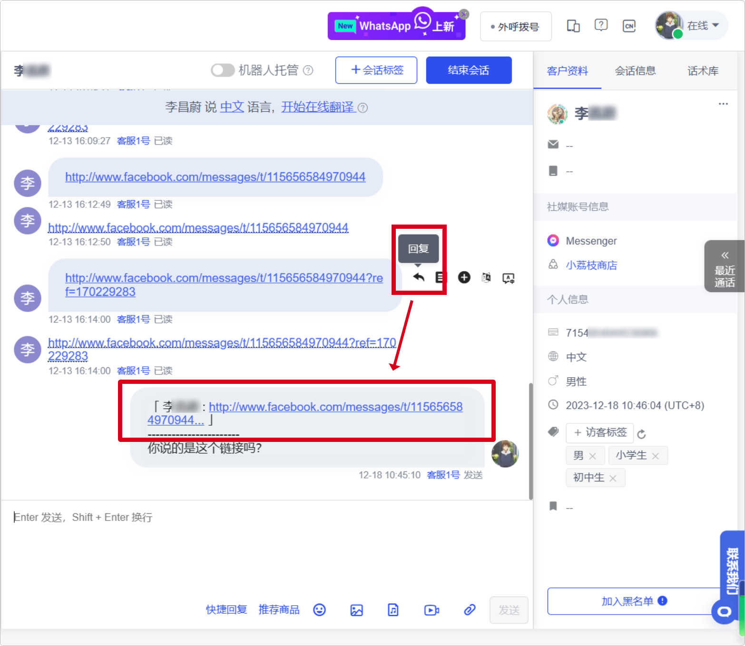Image resolution: width=745 pixels, height=646 pixels.
Task: Click the 结束会话 button
Action: tap(468, 70)
